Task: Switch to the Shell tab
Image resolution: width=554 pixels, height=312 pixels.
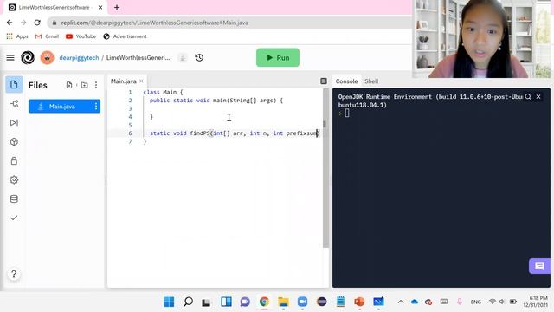Action: pyautogui.click(x=371, y=81)
